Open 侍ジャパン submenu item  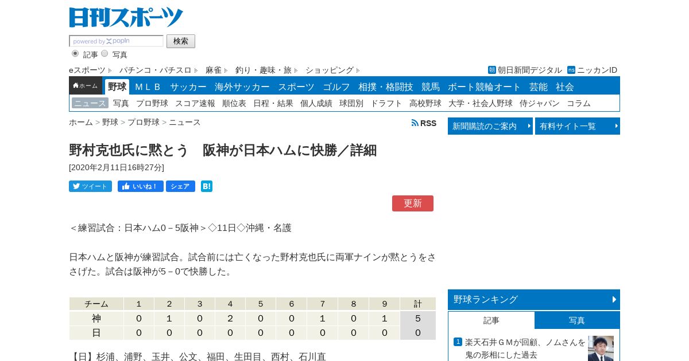[540, 103]
